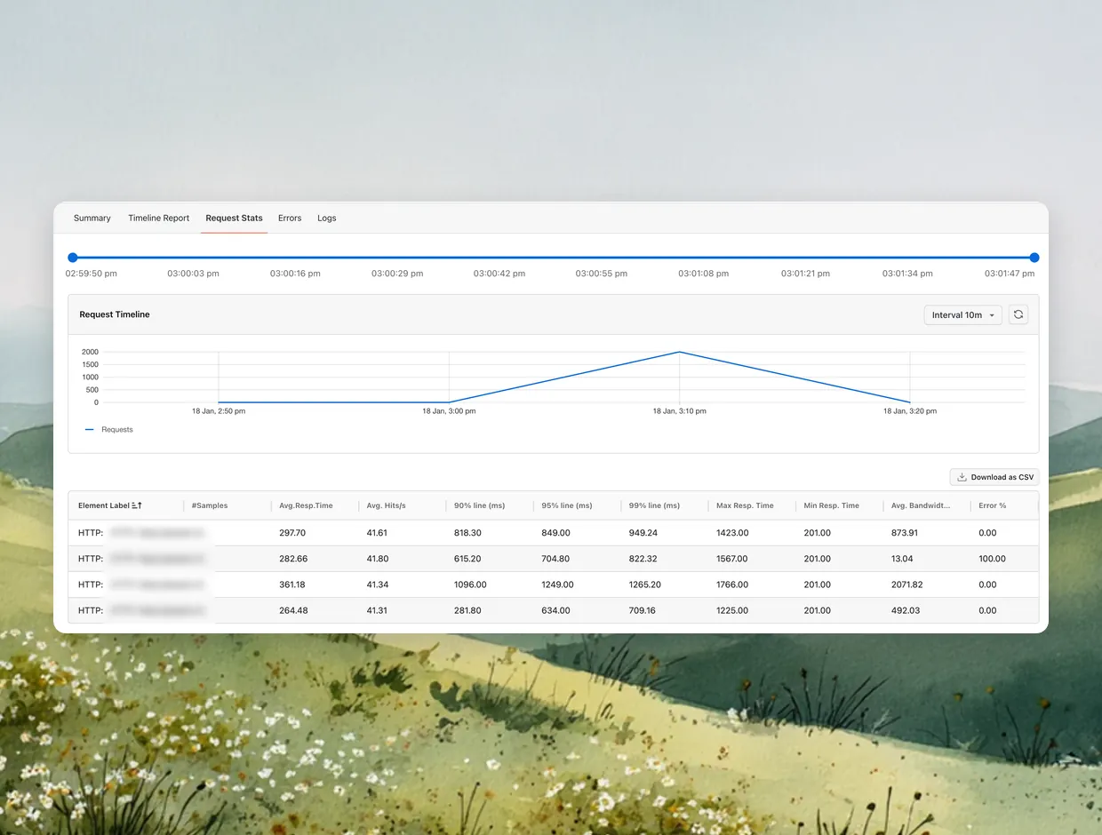Click the 264.48 average response cell
Viewport: 1102px width, 835px height.
[293, 610]
